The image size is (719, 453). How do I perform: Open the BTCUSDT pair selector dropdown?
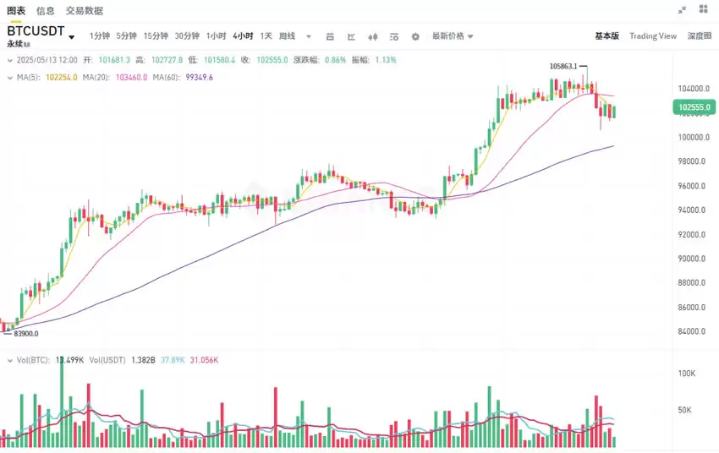click(x=72, y=36)
